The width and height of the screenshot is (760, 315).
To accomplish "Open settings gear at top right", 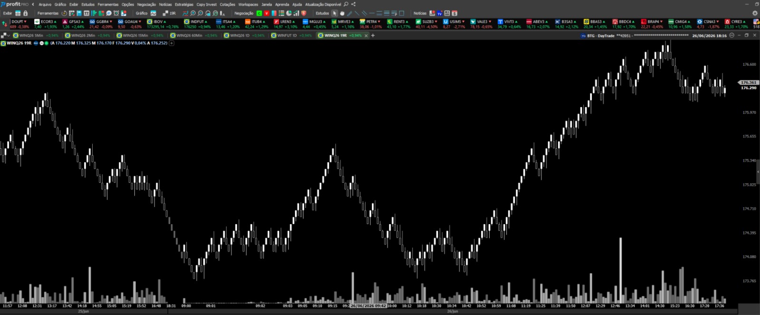I will point(755,13).
